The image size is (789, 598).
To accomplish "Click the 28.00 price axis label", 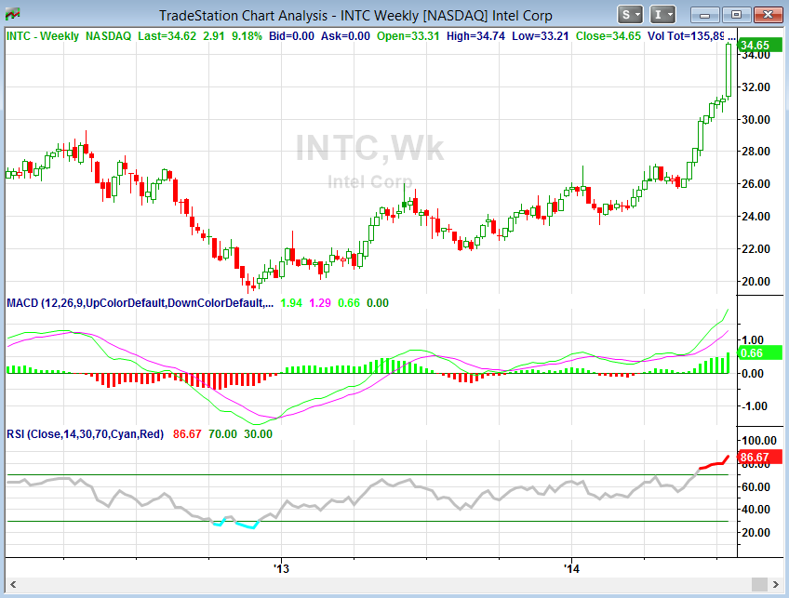I will 756,152.
